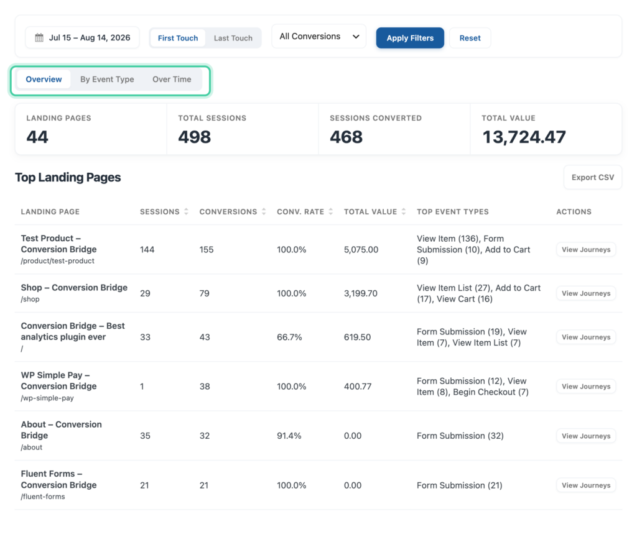The width and height of the screenshot is (637, 537).
Task: Switch to Last Touch attribution
Action: [233, 38]
